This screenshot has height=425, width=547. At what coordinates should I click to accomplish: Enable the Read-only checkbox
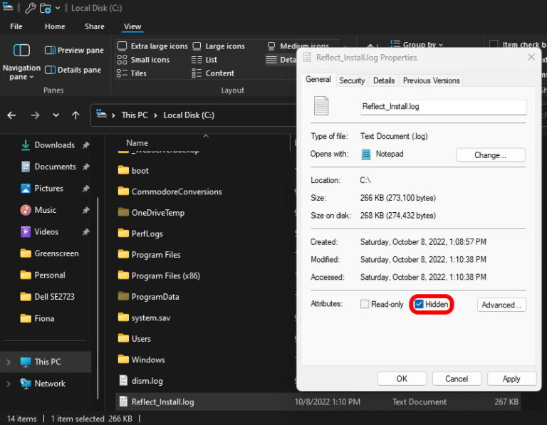(x=365, y=305)
